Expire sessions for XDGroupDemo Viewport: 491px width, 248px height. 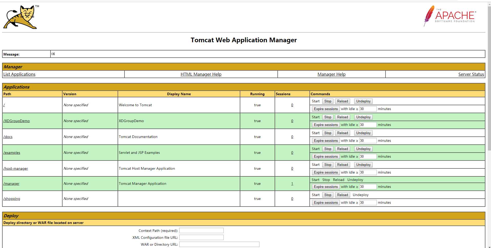[x=326, y=125]
